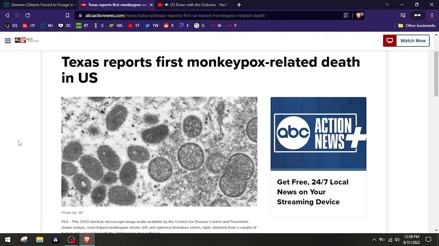Open File Explorer from the taskbar
Screen dimensions: 439x246
pos(40,240)
